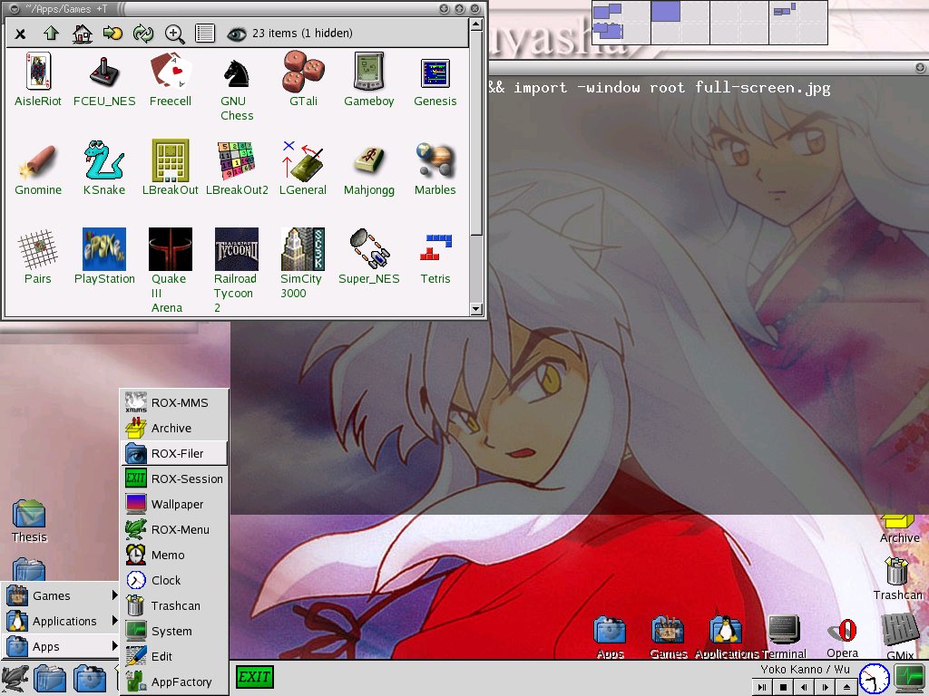This screenshot has height=696, width=929.
Task: Launch SimCity 3000
Action: point(302,264)
